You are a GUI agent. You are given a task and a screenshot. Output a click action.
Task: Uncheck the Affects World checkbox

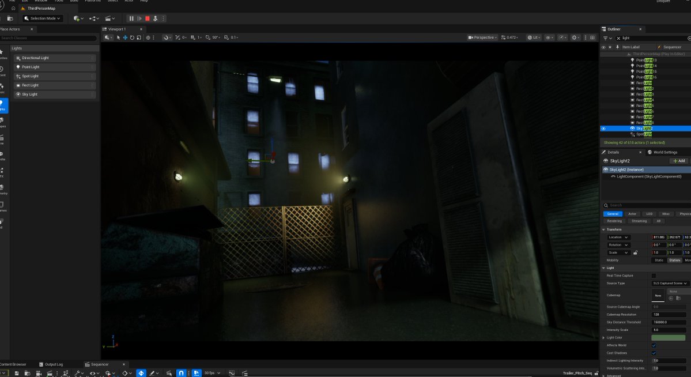[654, 345]
